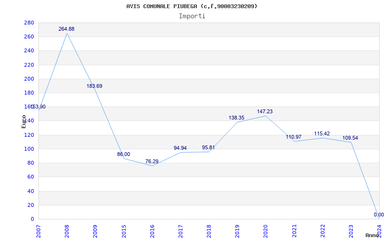Select the 180 y-axis tick

tap(29, 93)
